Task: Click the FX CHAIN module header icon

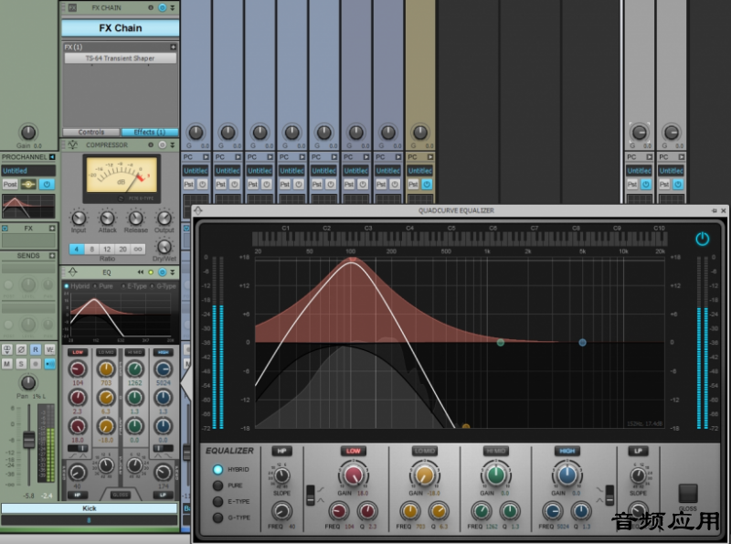Action: tap(73, 8)
